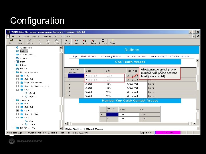Click Expert View in status bar
Image resolution: width=206 pixels, height=154 pixels.
[146, 133]
